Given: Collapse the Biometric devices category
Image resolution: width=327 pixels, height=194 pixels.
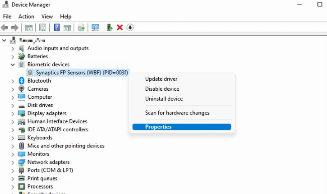Looking at the screenshot, I should pos(13,65).
